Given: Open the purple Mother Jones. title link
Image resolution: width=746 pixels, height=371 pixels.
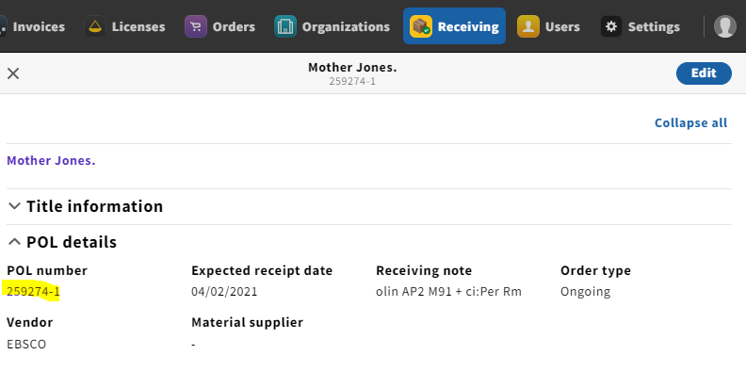Looking at the screenshot, I should pyautogui.click(x=51, y=161).
